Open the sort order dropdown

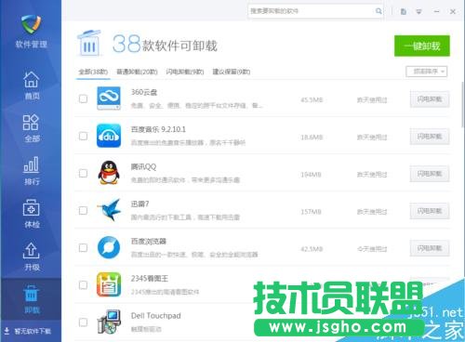[427, 72]
